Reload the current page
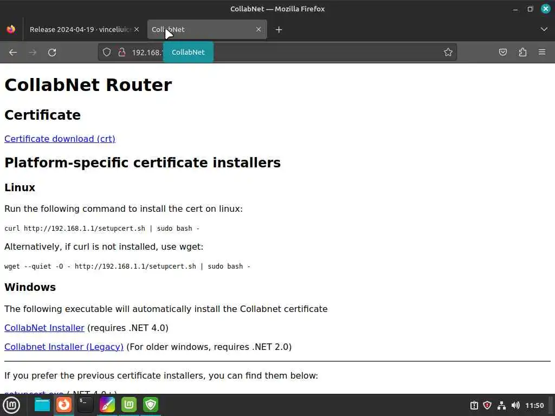The height and width of the screenshot is (416, 555). [x=52, y=53]
